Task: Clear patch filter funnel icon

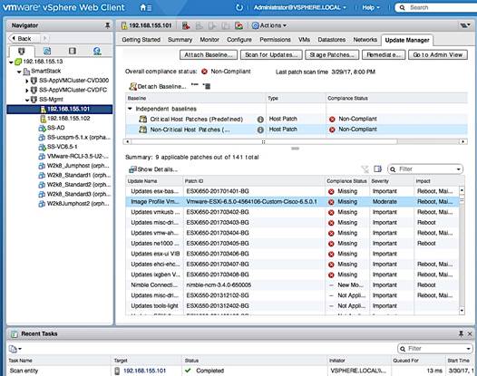Action: (365, 169)
